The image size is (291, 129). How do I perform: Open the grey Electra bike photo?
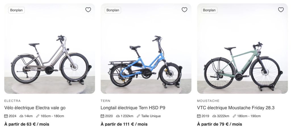[49, 59]
